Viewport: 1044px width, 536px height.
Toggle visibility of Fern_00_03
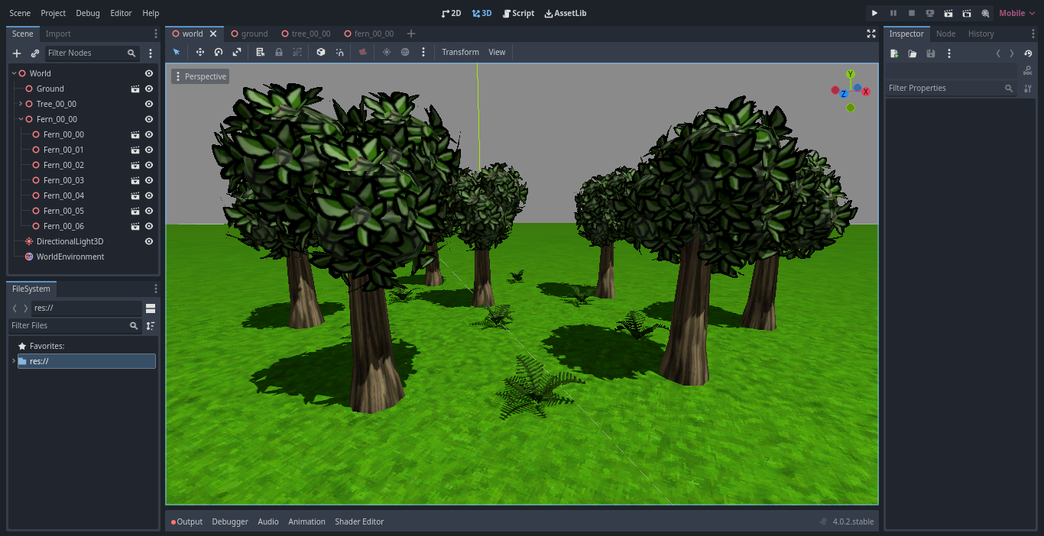coord(149,180)
